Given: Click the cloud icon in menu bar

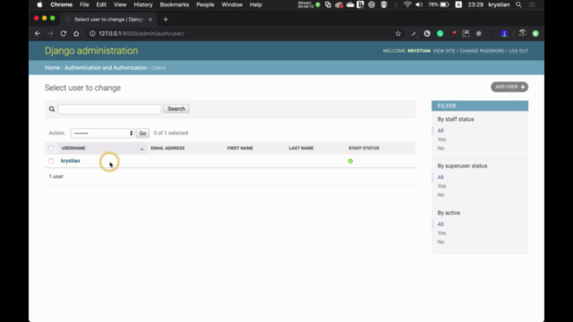Looking at the screenshot, I should pyautogui.click(x=350, y=4).
